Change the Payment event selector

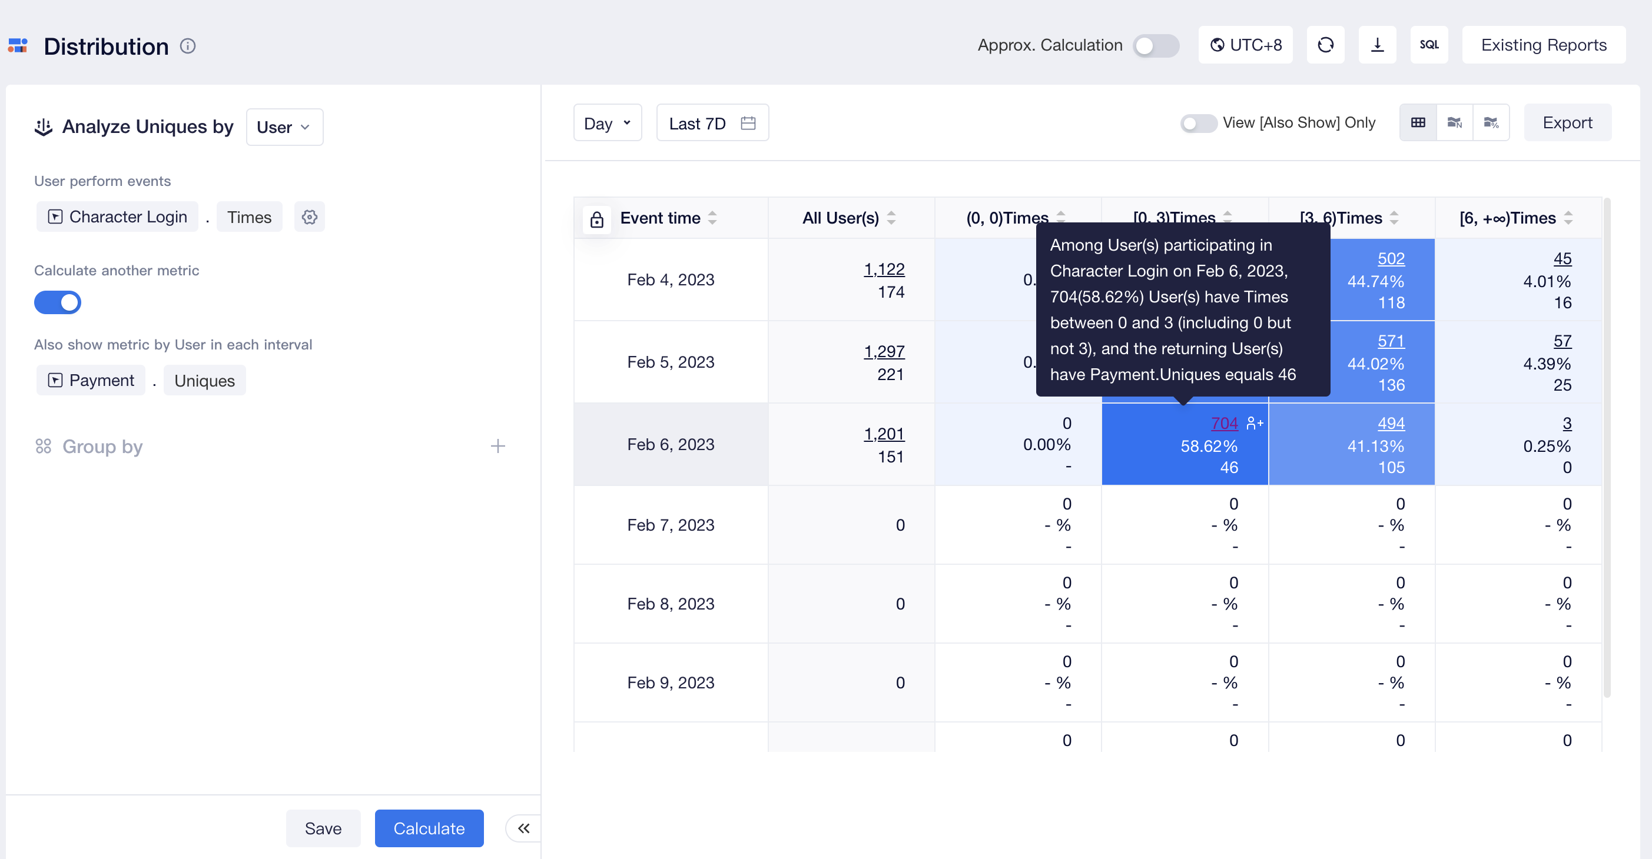[91, 381]
